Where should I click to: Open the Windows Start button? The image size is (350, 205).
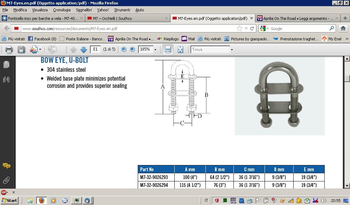(9, 200)
